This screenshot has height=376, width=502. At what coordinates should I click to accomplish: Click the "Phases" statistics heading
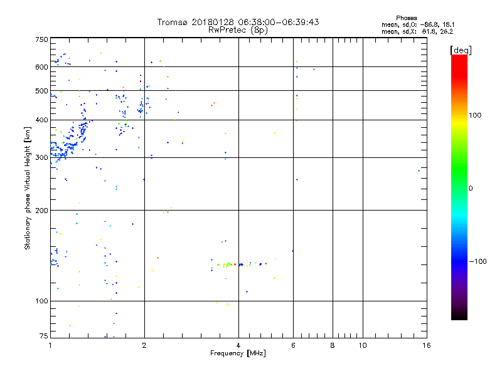pos(406,18)
